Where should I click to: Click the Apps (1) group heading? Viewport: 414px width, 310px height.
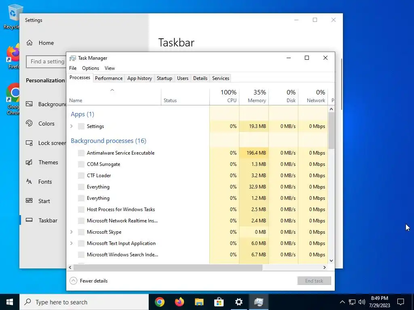[x=82, y=114]
